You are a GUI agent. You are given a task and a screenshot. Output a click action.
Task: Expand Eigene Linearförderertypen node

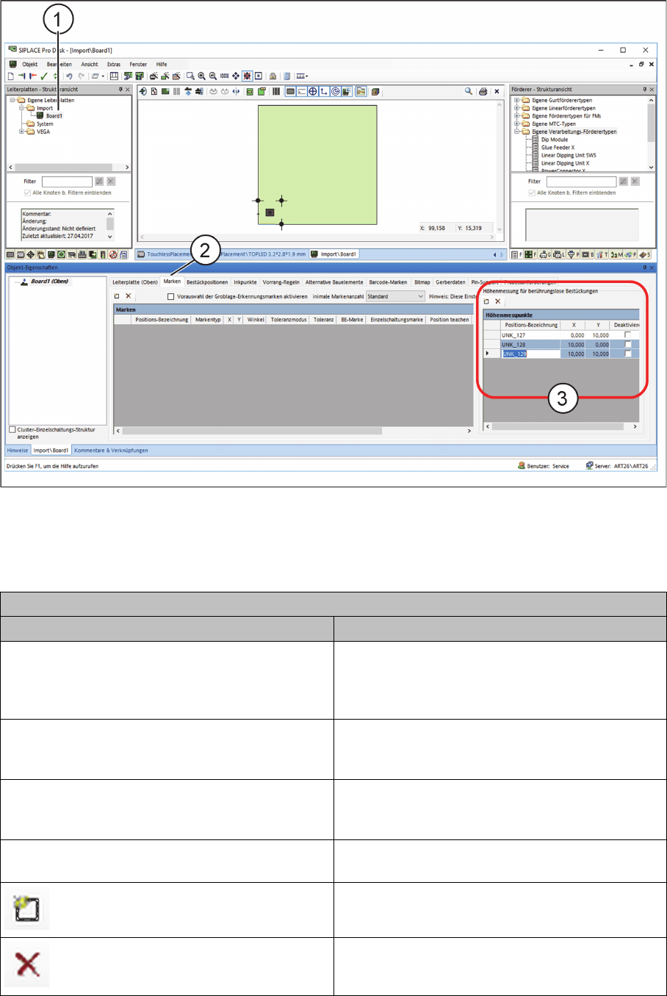point(516,108)
